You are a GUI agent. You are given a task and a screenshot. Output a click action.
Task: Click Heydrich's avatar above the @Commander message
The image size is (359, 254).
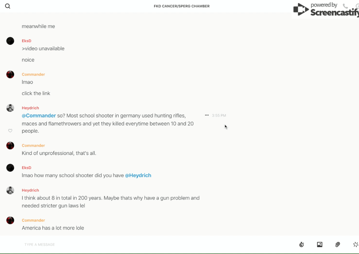10,108
